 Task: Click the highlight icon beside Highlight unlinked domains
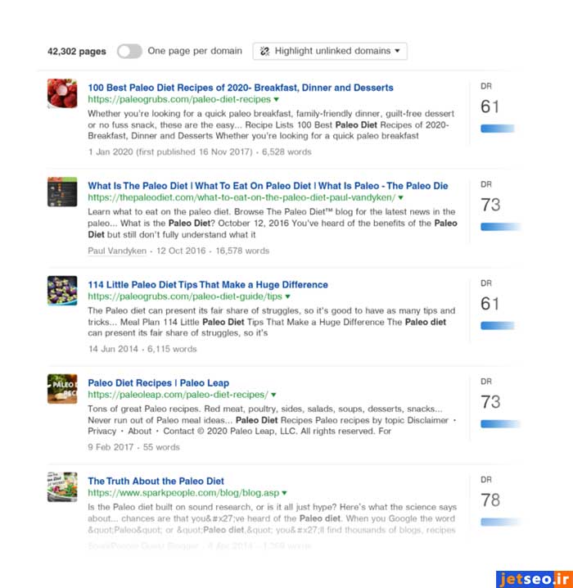coord(264,51)
